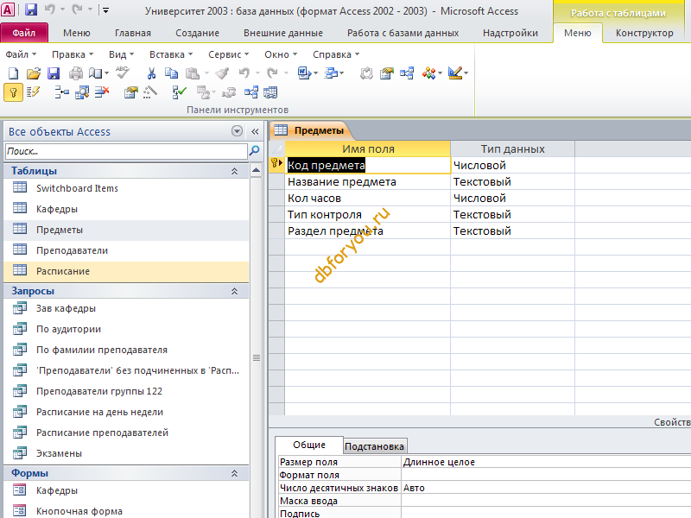
Task: Select the Преподаватели table
Action: tap(126, 250)
